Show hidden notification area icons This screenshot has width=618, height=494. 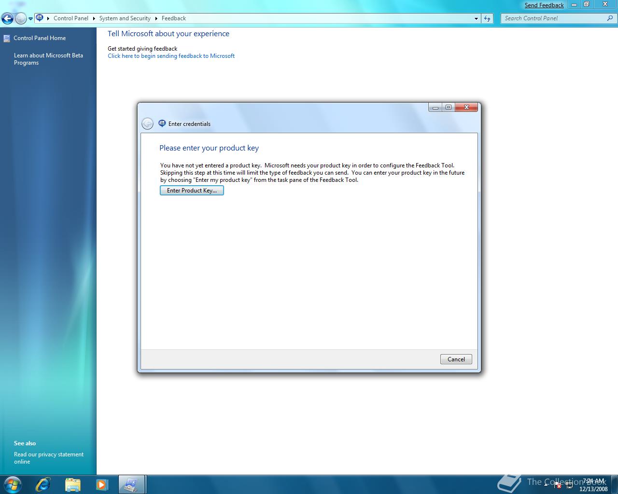546,484
